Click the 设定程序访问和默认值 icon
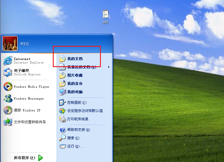 (x=62, y=111)
